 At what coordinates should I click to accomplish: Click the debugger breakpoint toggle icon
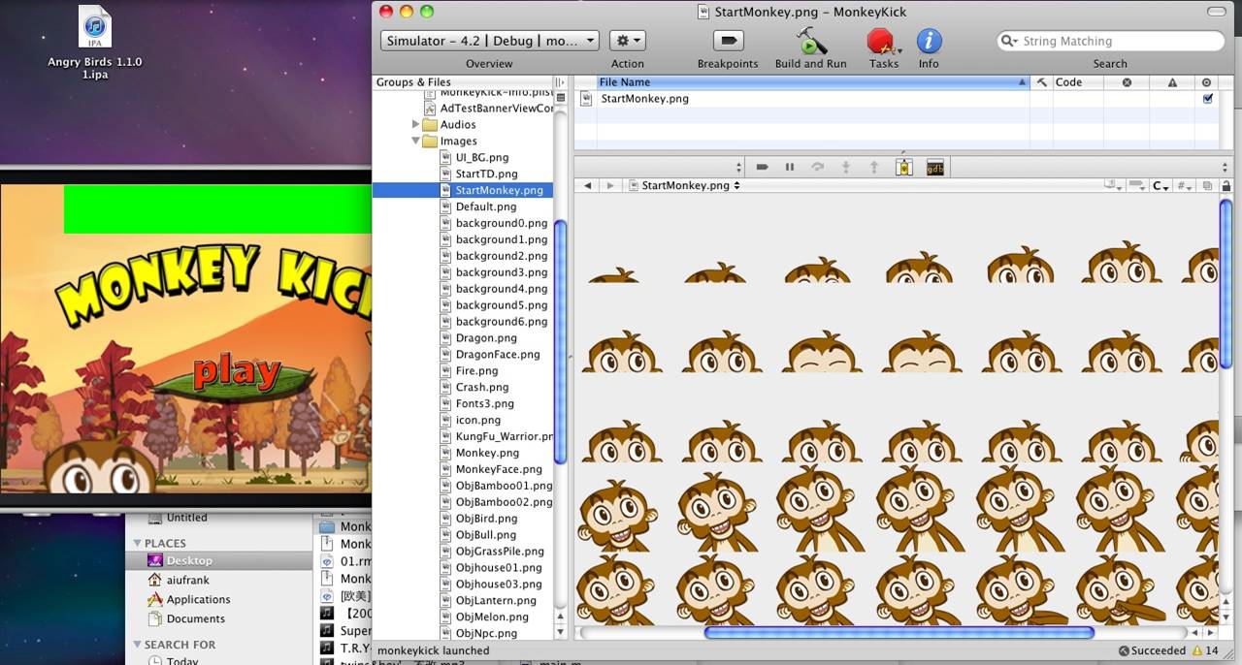pos(763,167)
